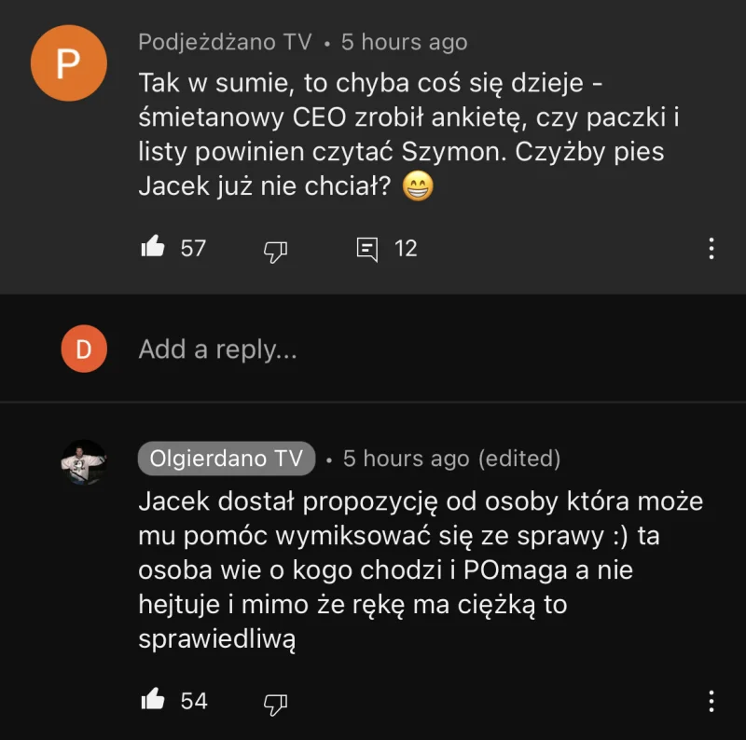Tap the 54 likes count on reply
This screenshot has width=746, height=740.
click(x=194, y=700)
